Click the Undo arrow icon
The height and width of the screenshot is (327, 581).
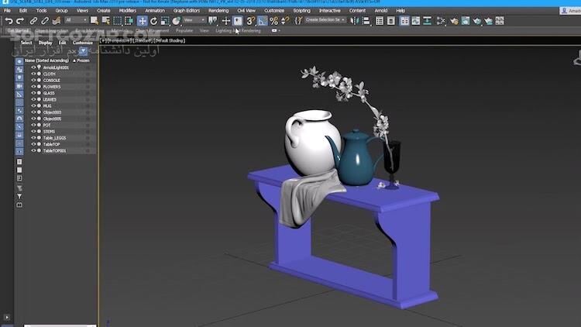pos(9,21)
